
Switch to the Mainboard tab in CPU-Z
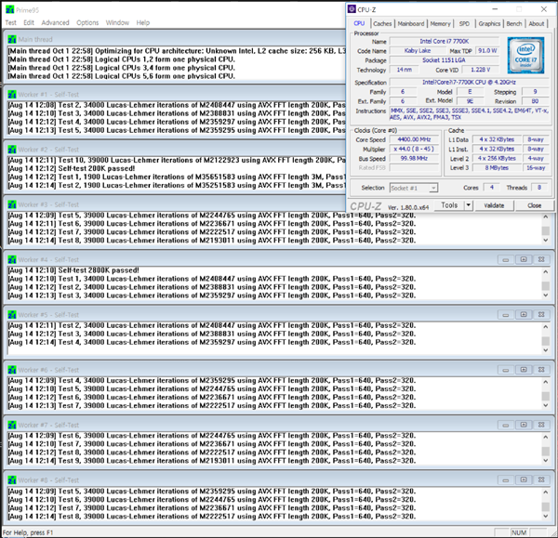coord(411,24)
